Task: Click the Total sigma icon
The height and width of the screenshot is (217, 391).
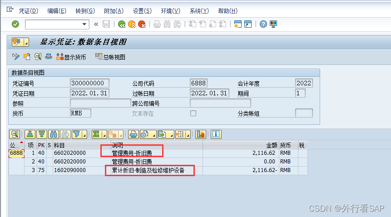Action: pyautogui.click(x=97, y=134)
